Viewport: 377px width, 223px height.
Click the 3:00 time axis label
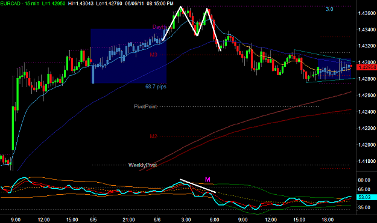point(186,219)
